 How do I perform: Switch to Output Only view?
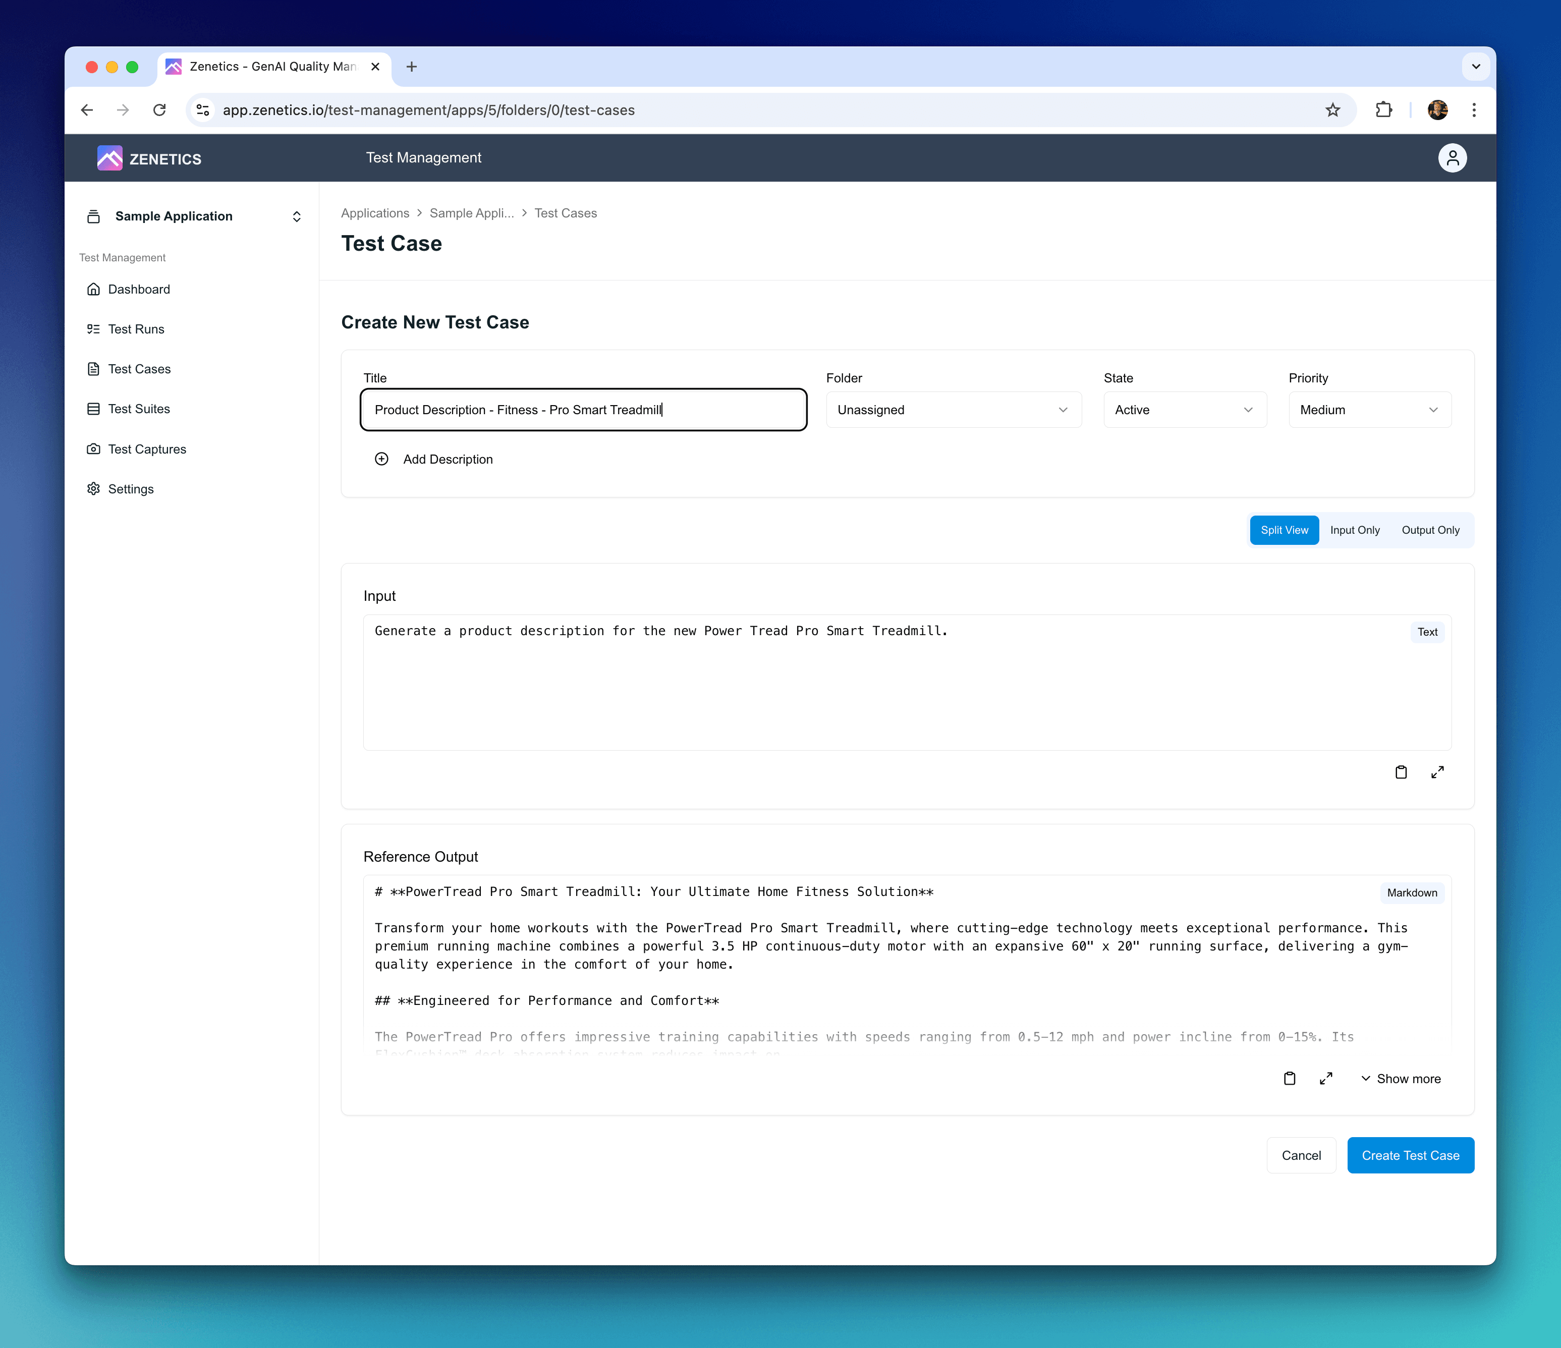tap(1431, 530)
